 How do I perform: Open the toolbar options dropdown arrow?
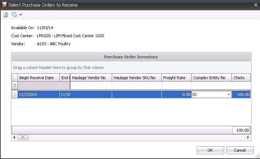point(20,15)
